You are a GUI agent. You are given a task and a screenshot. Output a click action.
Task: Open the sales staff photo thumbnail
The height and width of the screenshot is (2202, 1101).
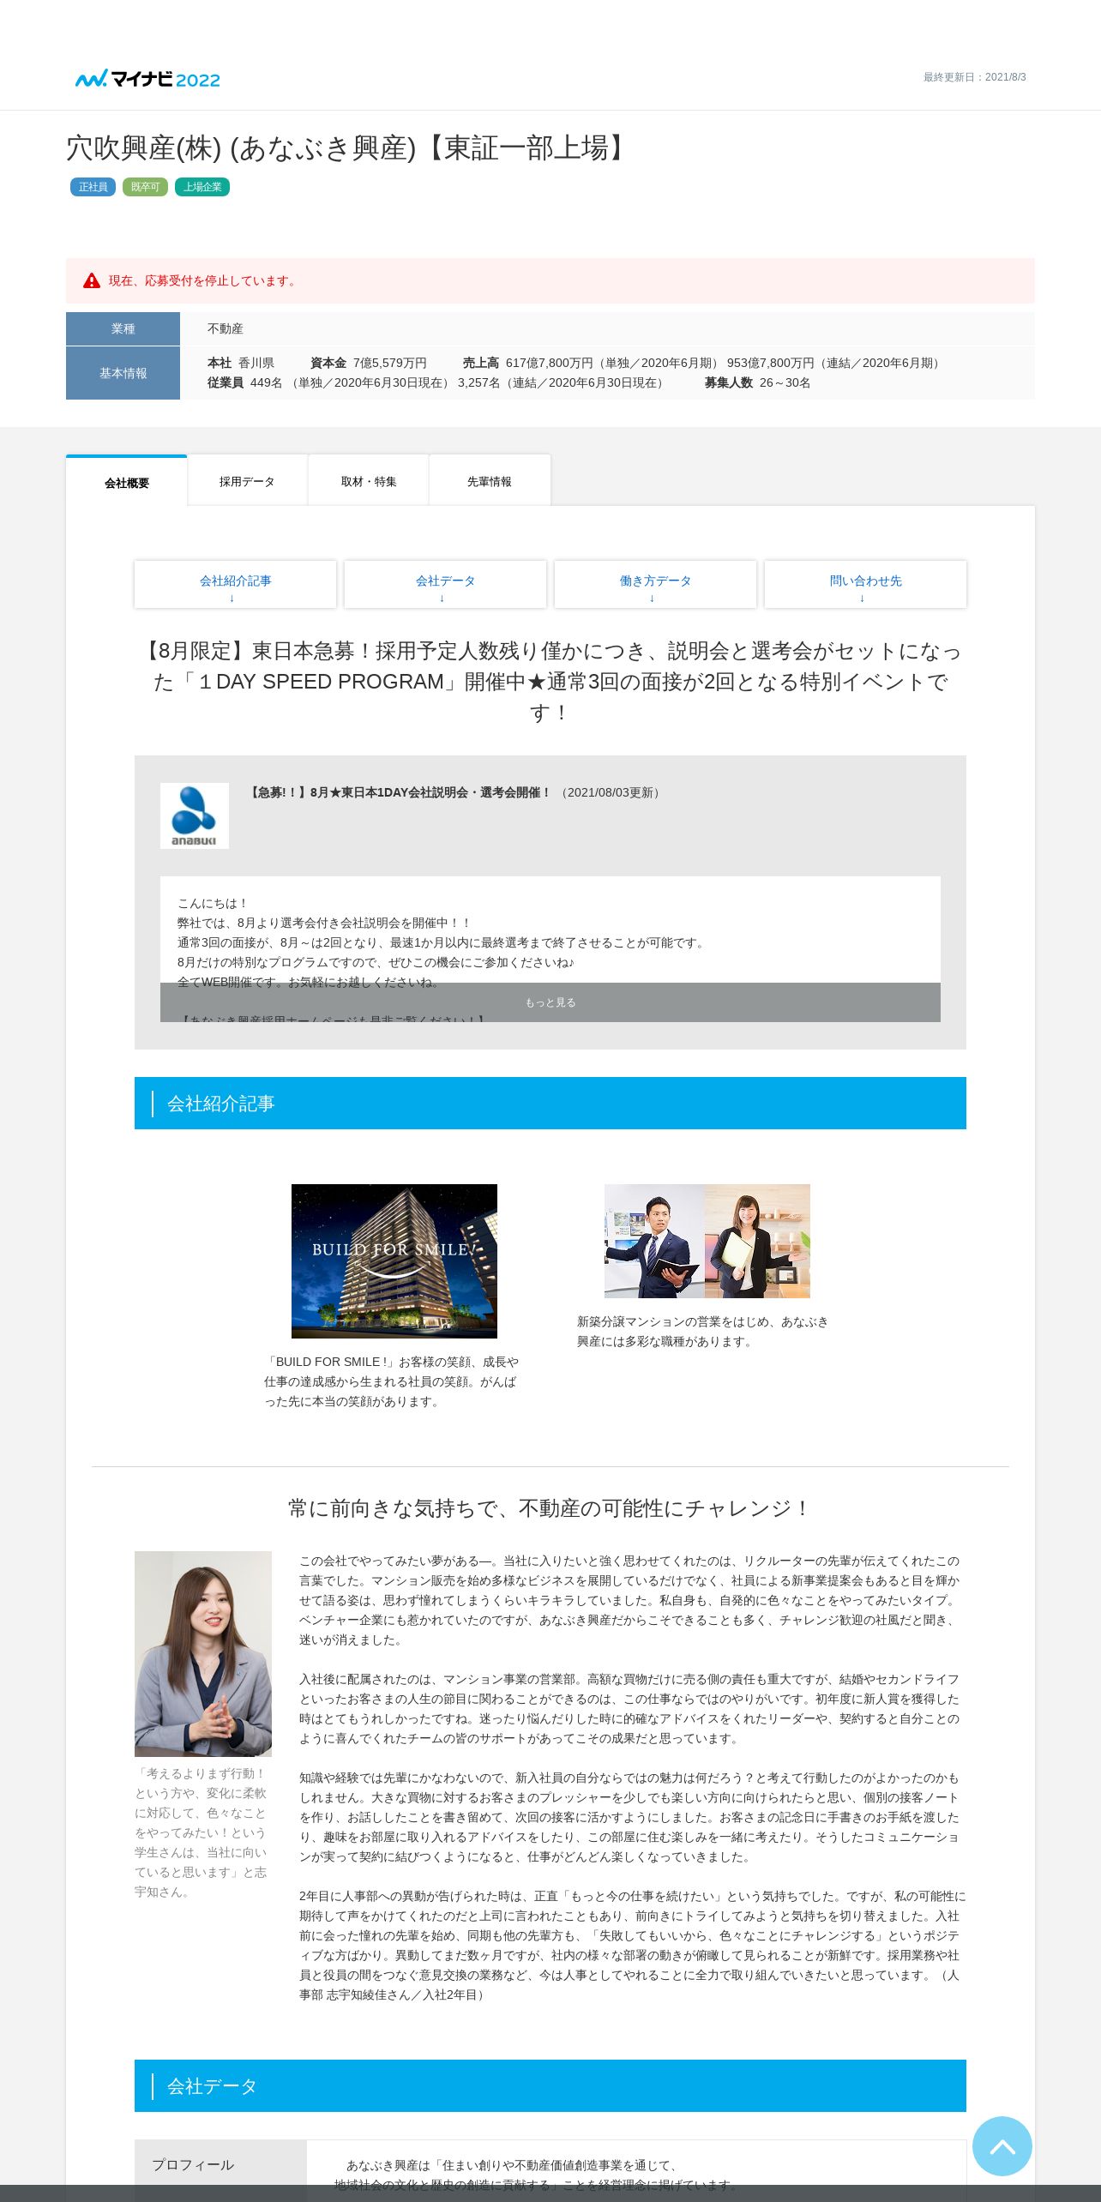(707, 1241)
